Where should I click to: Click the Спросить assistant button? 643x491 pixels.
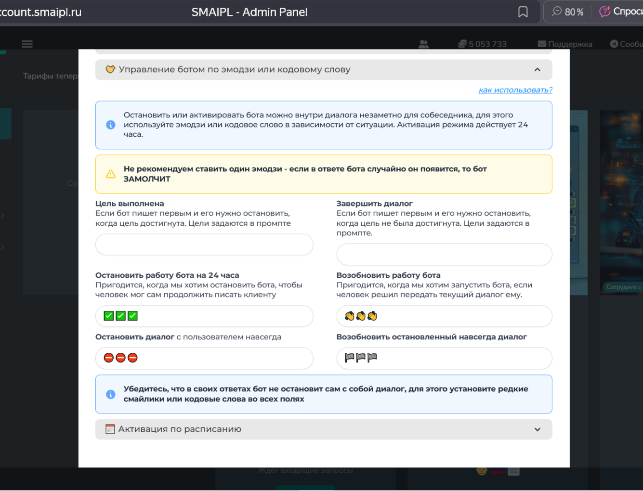click(x=621, y=12)
